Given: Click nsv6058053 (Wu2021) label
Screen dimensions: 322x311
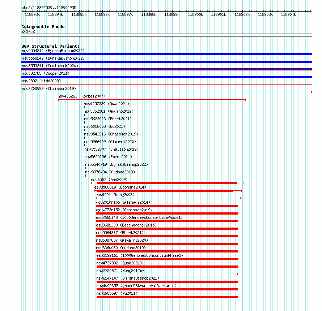Looking at the screenshot, I should coord(105,126).
